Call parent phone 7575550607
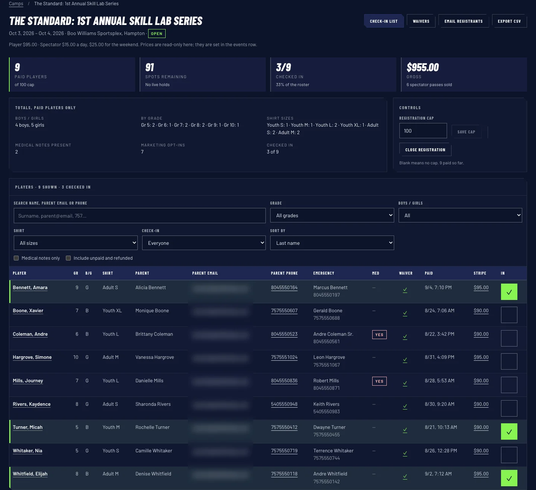This screenshot has width=536, height=490. tap(284, 311)
